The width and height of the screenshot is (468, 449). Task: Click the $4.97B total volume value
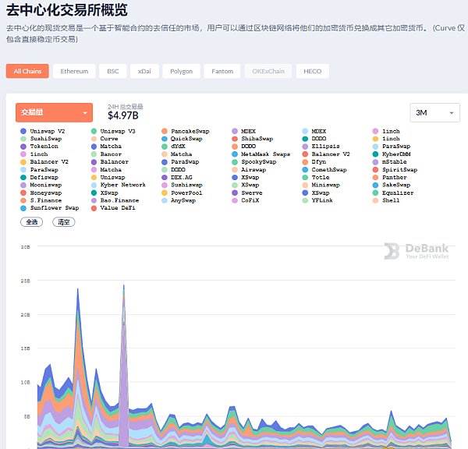point(123,115)
